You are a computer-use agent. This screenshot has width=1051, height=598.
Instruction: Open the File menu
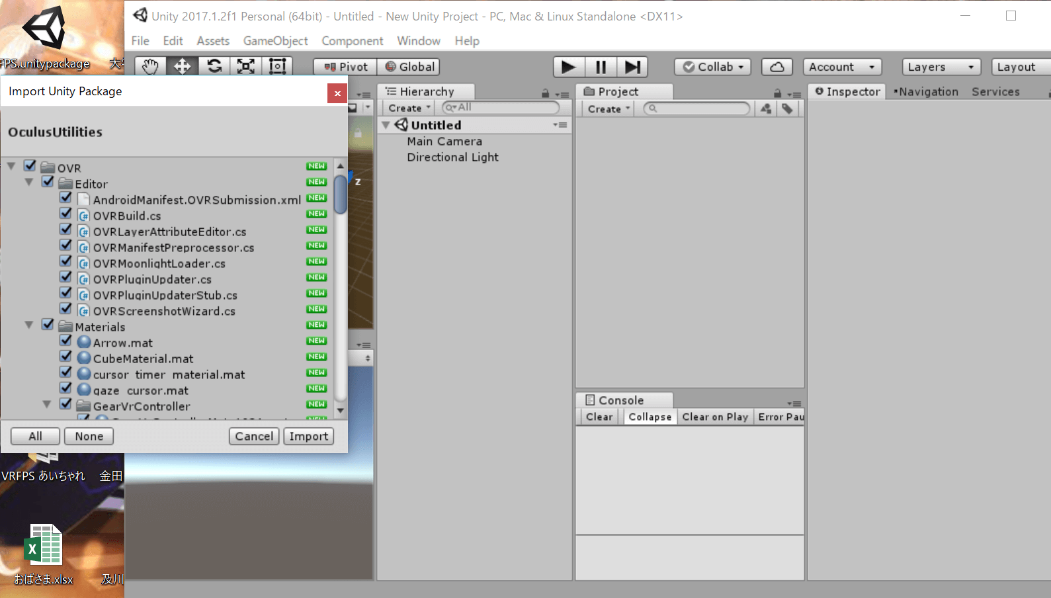coord(140,41)
